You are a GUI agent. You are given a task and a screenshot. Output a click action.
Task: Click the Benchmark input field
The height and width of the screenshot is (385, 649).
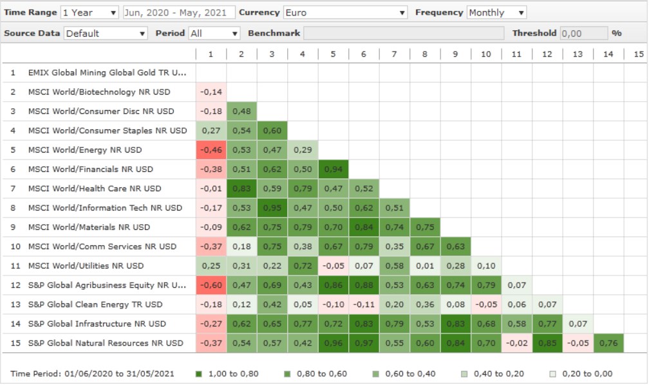coord(404,33)
